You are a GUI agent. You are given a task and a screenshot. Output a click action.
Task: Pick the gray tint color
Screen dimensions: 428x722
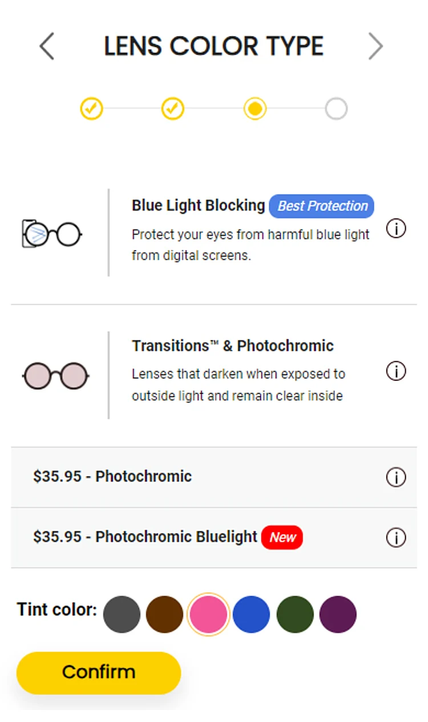click(x=122, y=614)
